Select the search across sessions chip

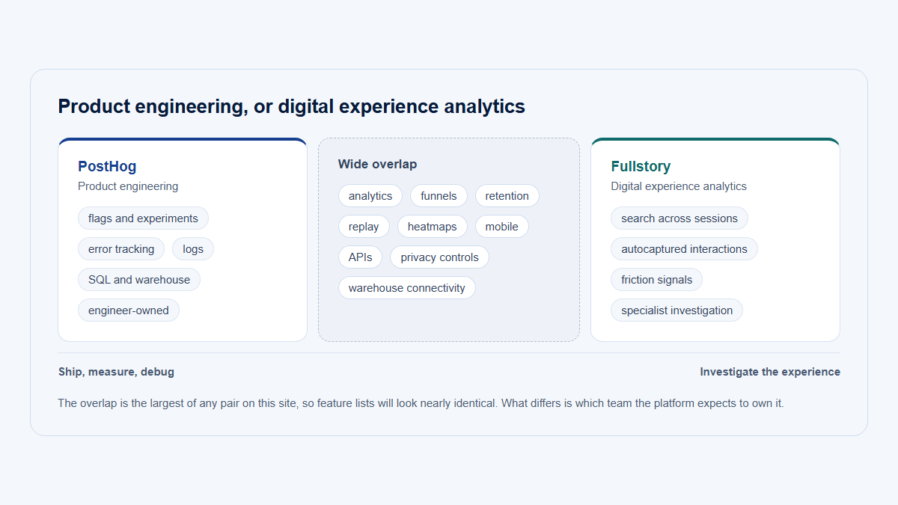tap(679, 218)
